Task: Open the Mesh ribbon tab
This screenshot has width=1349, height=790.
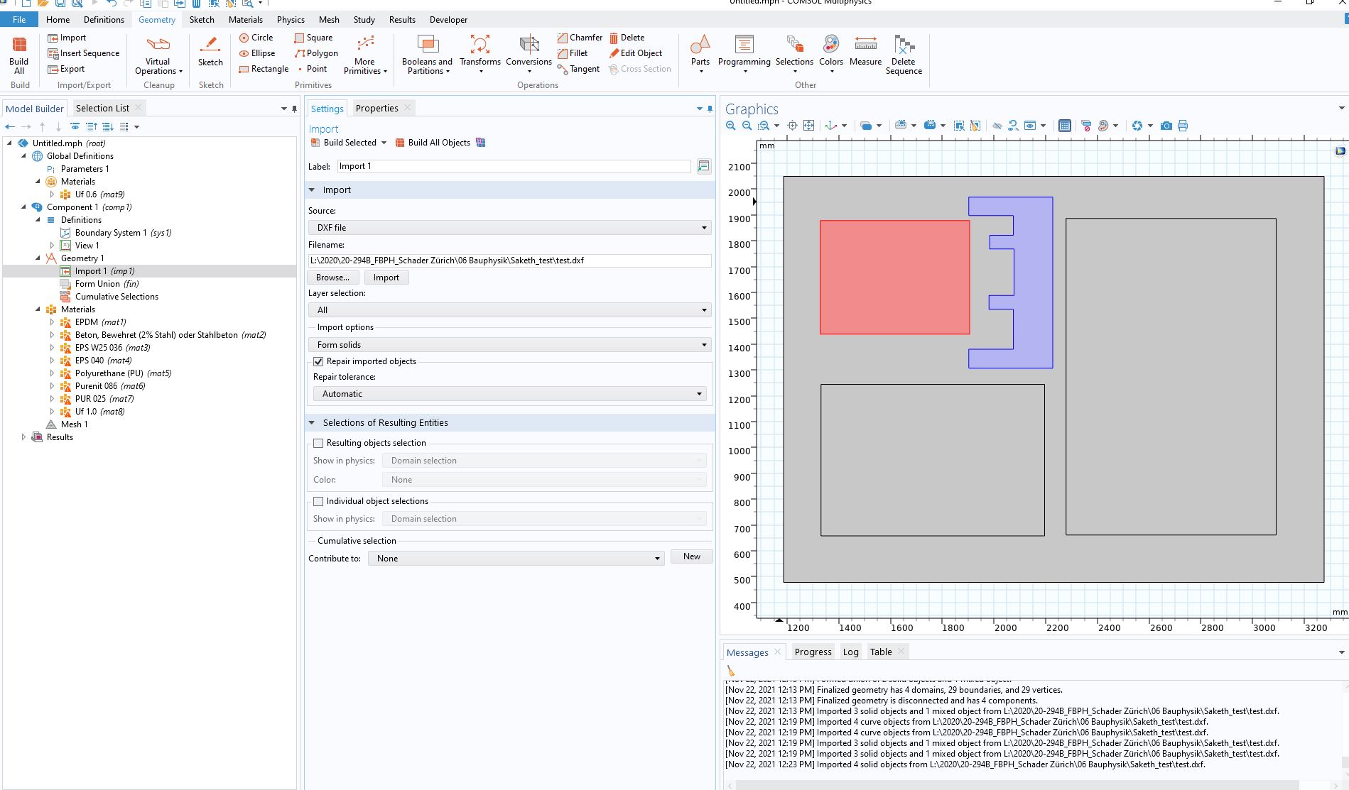Action: click(328, 20)
